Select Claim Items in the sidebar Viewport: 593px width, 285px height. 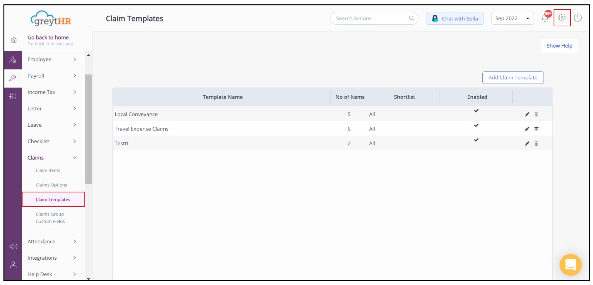(47, 170)
